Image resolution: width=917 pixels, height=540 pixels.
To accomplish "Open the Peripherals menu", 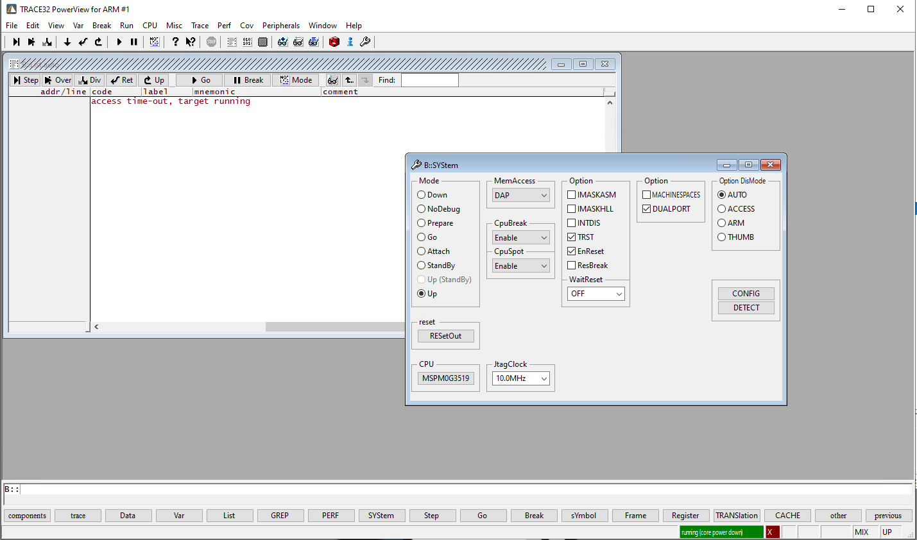I will pos(280,26).
